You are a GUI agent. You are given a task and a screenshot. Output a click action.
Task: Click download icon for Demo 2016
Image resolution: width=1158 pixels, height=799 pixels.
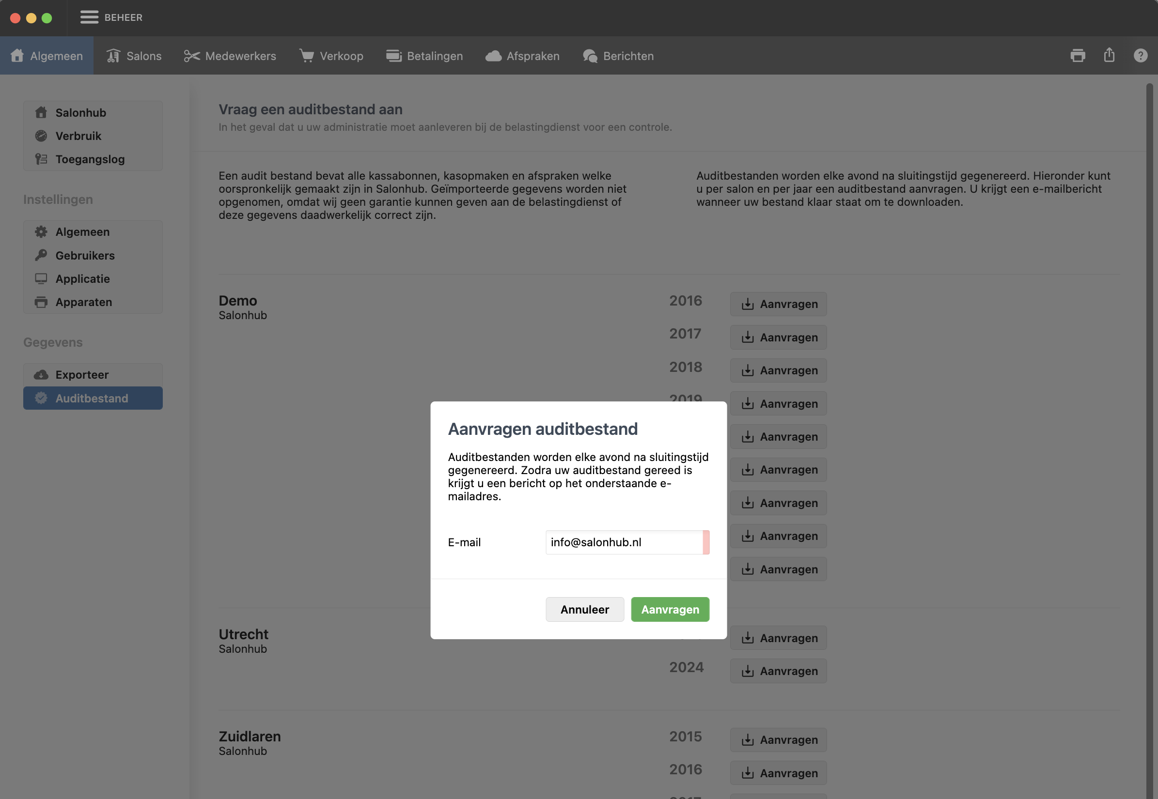[x=747, y=305]
